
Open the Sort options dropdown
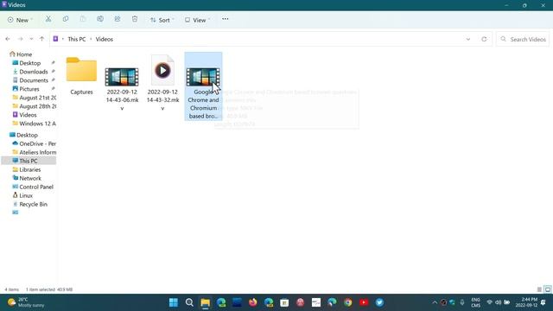click(x=162, y=20)
